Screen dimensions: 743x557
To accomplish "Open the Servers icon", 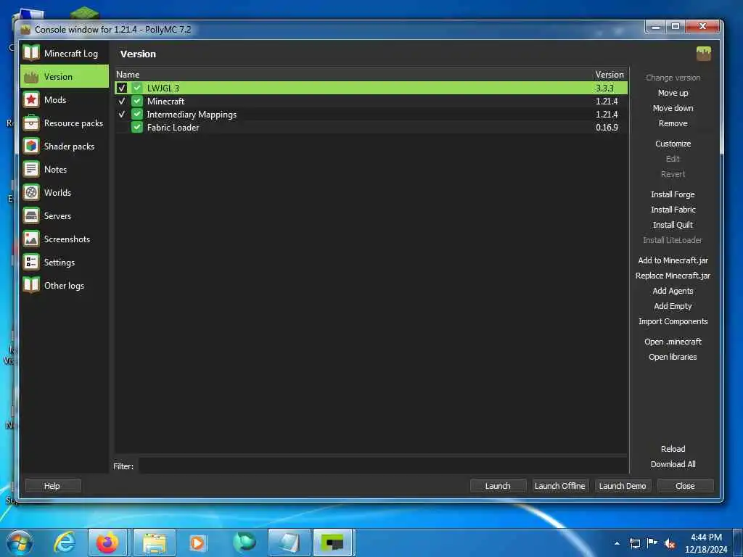I will pos(31,215).
